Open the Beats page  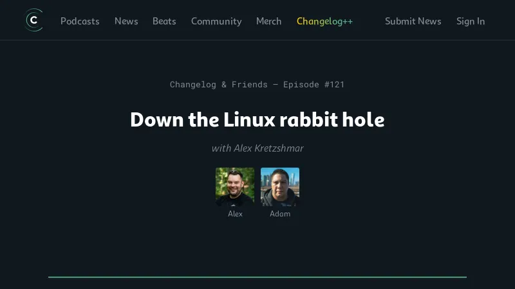tap(164, 21)
